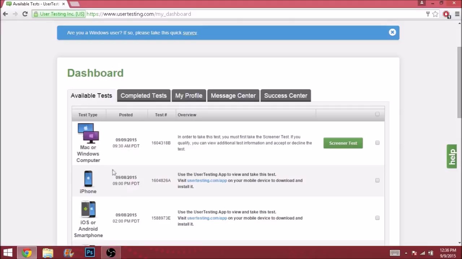Show hidden system tray icons
Viewport: 462px width, 259px height.
click(406, 253)
